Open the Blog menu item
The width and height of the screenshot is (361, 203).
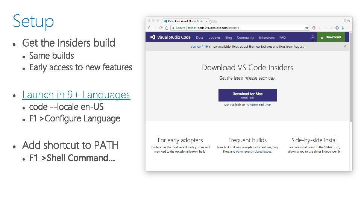click(229, 38)
